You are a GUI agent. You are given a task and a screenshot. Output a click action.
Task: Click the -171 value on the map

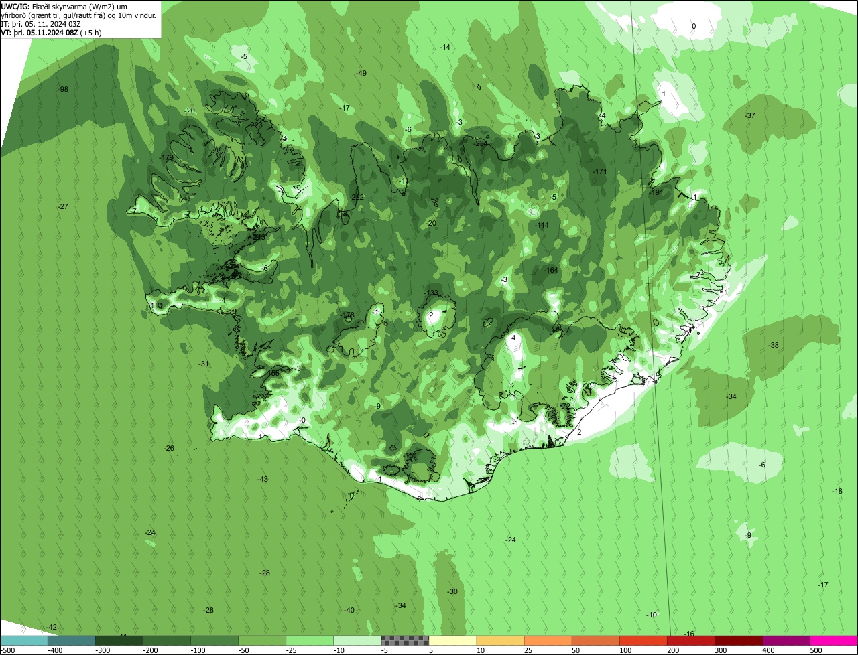point(599,172)
